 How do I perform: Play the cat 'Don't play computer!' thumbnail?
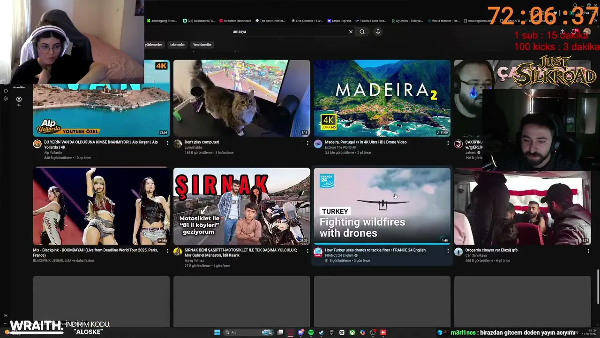coord(241,98)
